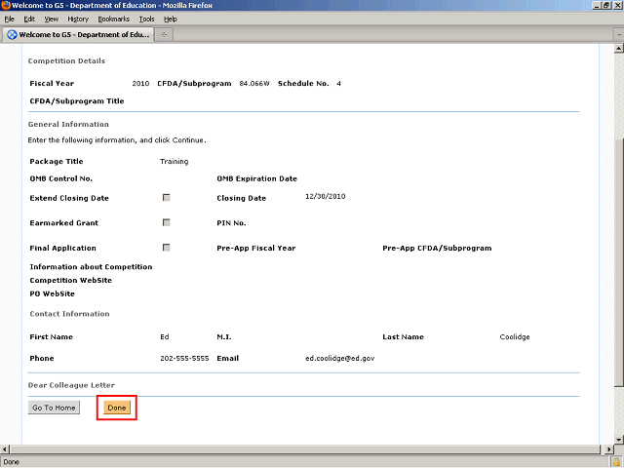Open the History menu
The width and height of the screenshot is (624, 468).
pos(78,19)
